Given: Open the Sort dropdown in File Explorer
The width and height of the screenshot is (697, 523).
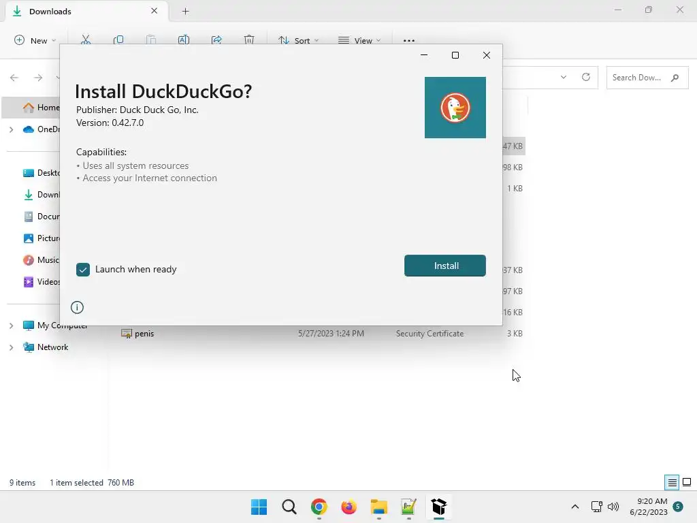Looking at the screenshot, I should point(298,40).
